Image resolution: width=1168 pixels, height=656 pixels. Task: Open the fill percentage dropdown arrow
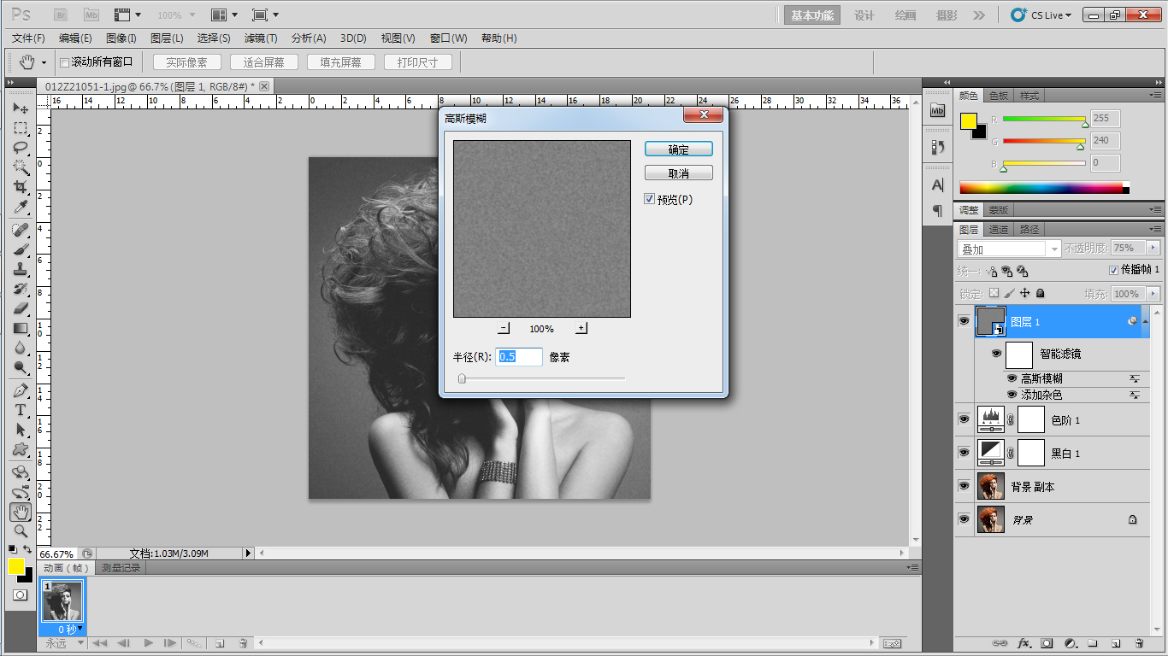tap(1153, 294)
